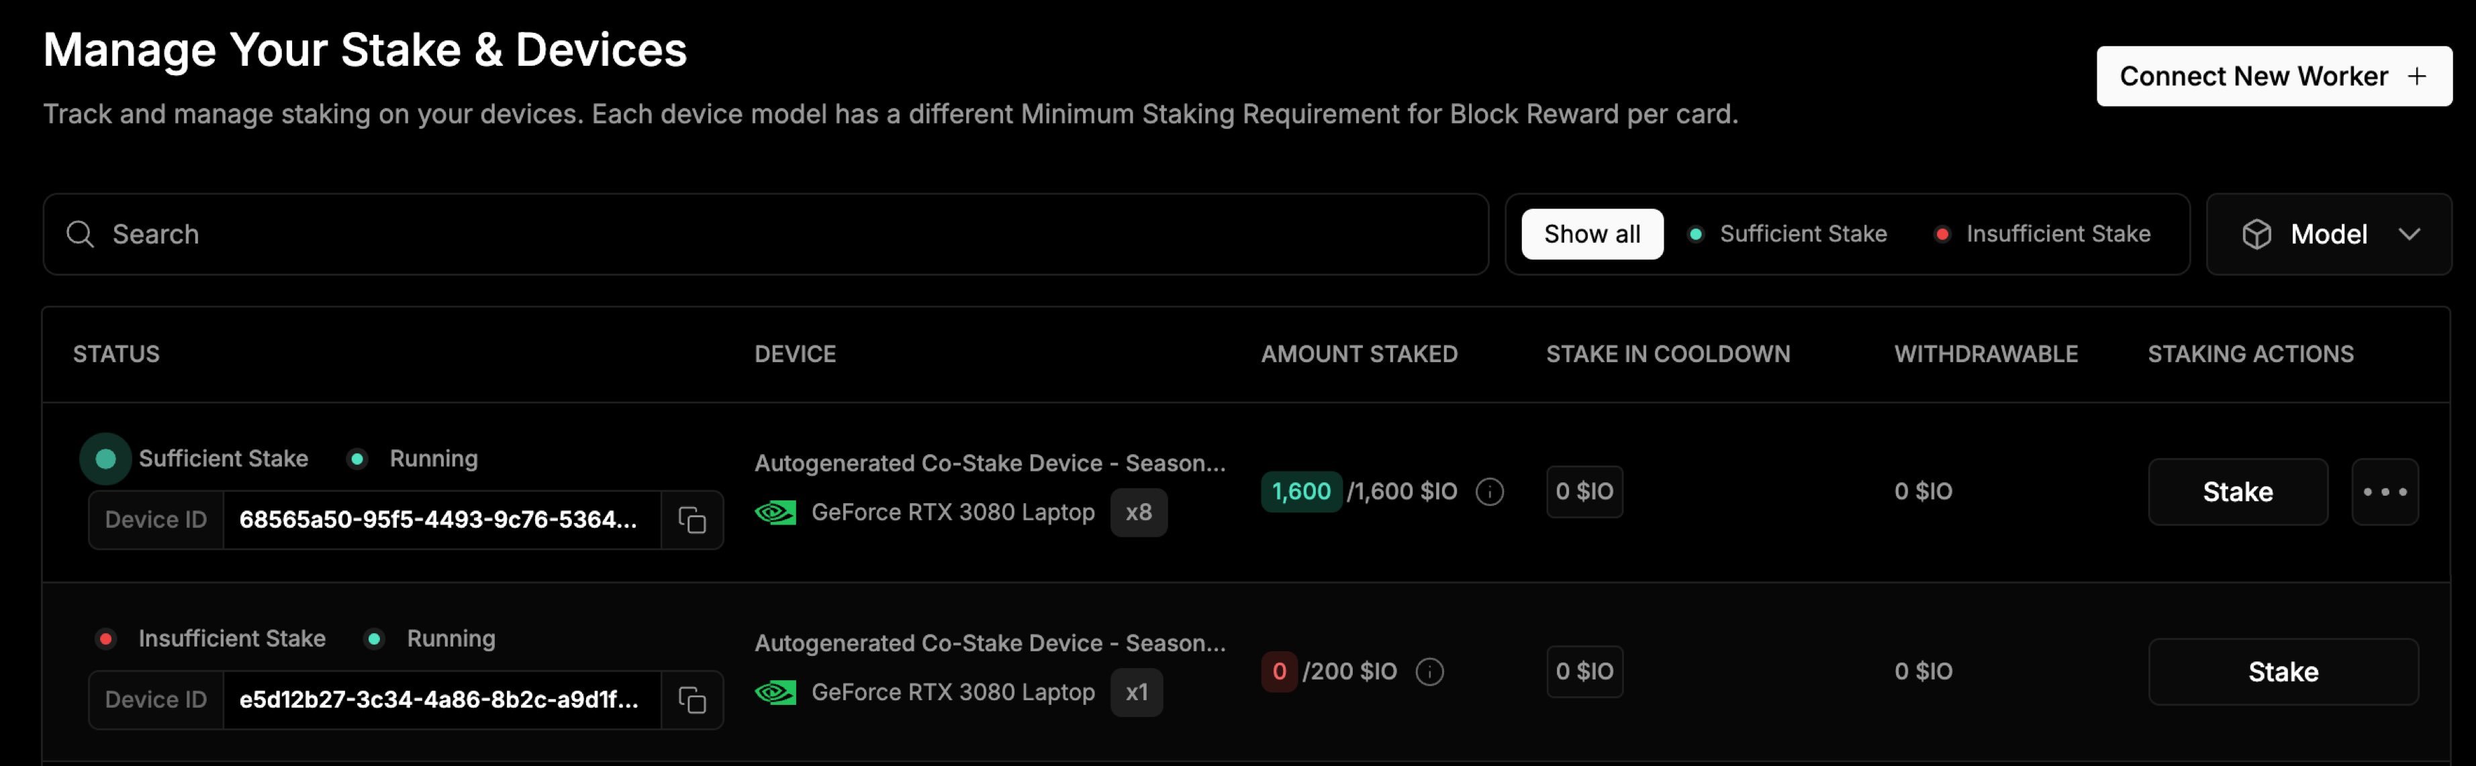The height and width of the screenshot is (766, 2476).
Task: Click Connect New Worker button
Action: [x=2274, y=76]
